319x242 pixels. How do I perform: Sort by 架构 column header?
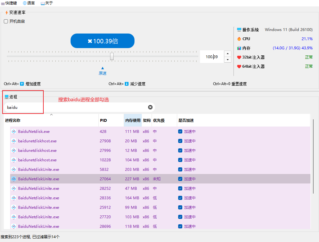pos(147,121)
